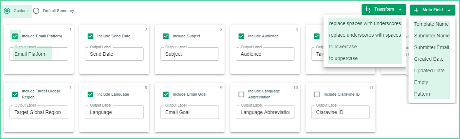
Task: Click the plus icon on Meta Field button
Action: point(416,10)
